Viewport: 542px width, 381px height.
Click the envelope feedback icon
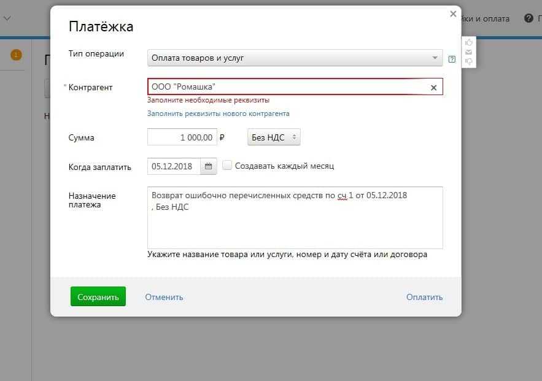pyautogui.click(x=469, y=52)
